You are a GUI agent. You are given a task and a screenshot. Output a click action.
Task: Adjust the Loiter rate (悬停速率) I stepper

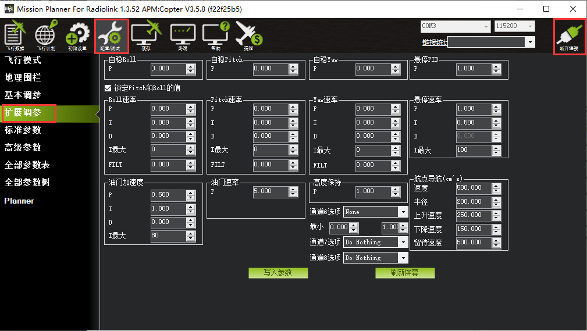(496, 123)
